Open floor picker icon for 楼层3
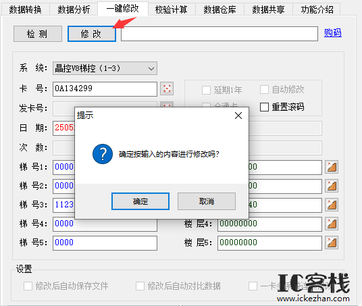The image size is (362, 306). (x=332, y=205)
